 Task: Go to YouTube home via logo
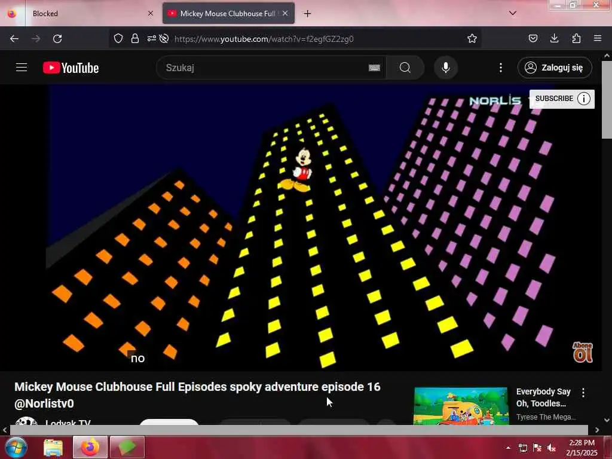click(x=71, y=68)
